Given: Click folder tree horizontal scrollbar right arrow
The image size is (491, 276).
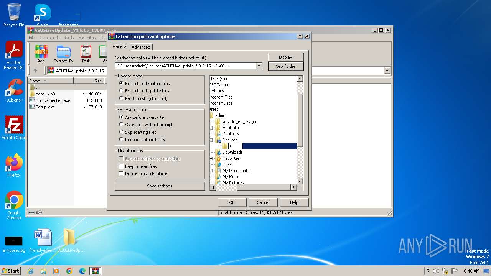Looking at the screenshot, I should click(294, 187).
